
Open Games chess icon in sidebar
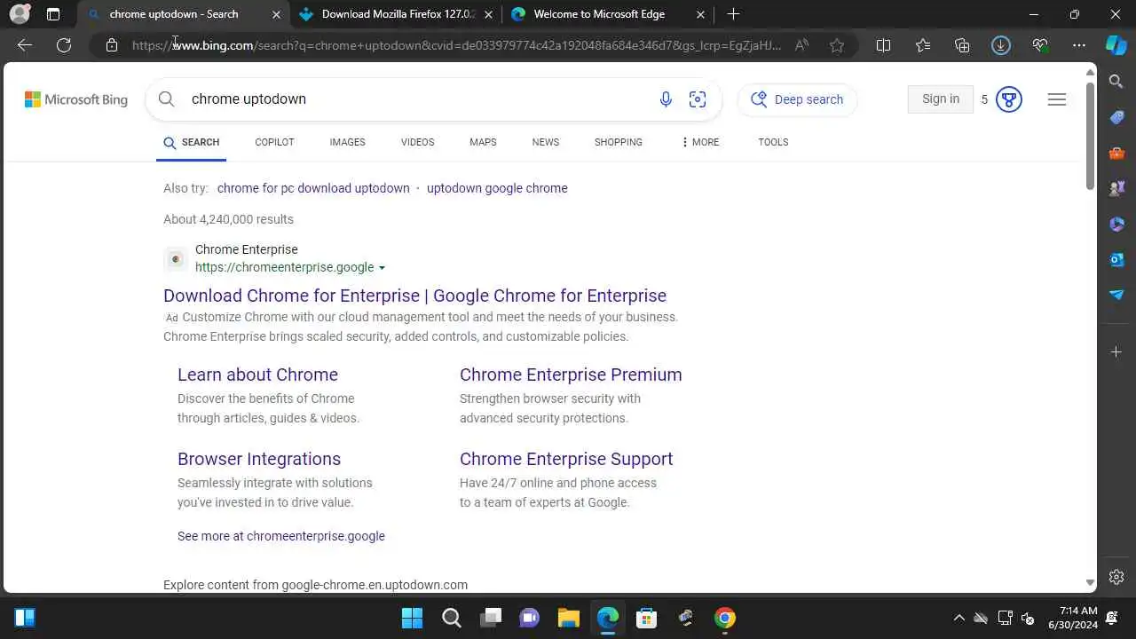click(1116, 188)
